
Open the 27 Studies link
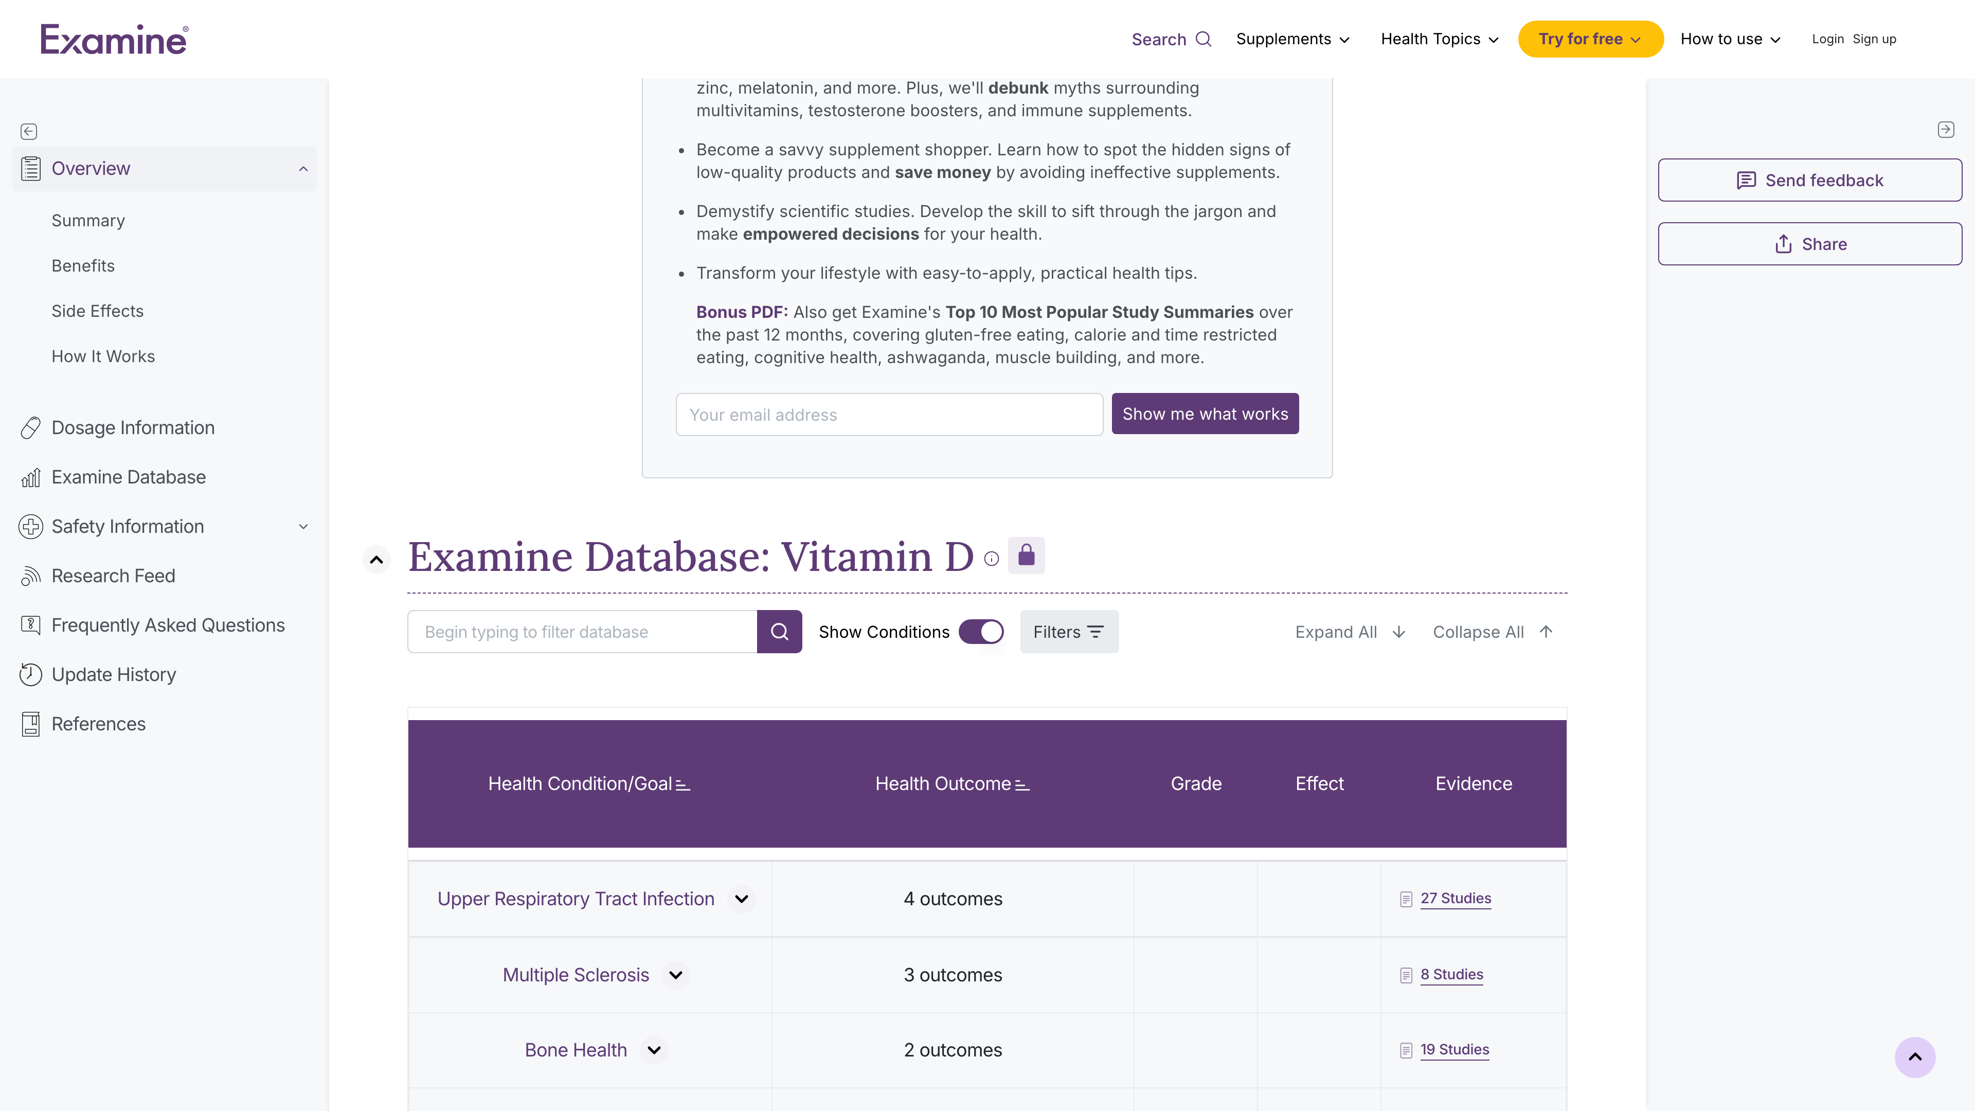tap(1455, 899)
